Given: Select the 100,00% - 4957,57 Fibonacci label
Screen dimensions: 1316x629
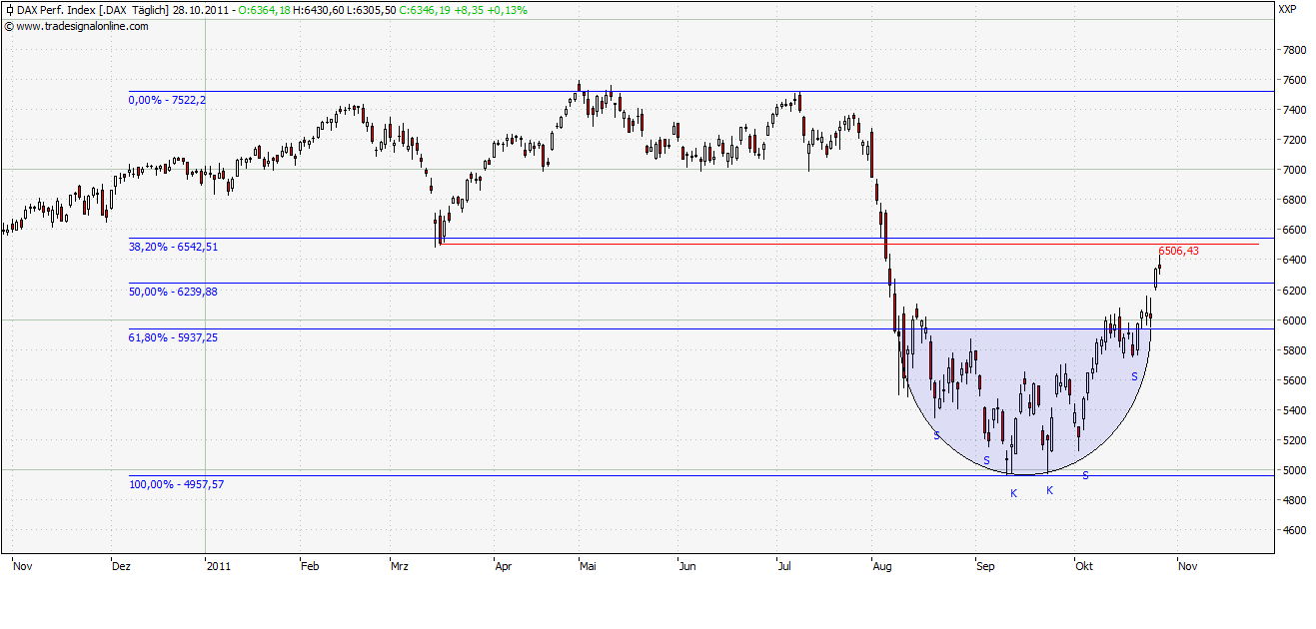Looking at the screenshot, I should coord(176,484).
